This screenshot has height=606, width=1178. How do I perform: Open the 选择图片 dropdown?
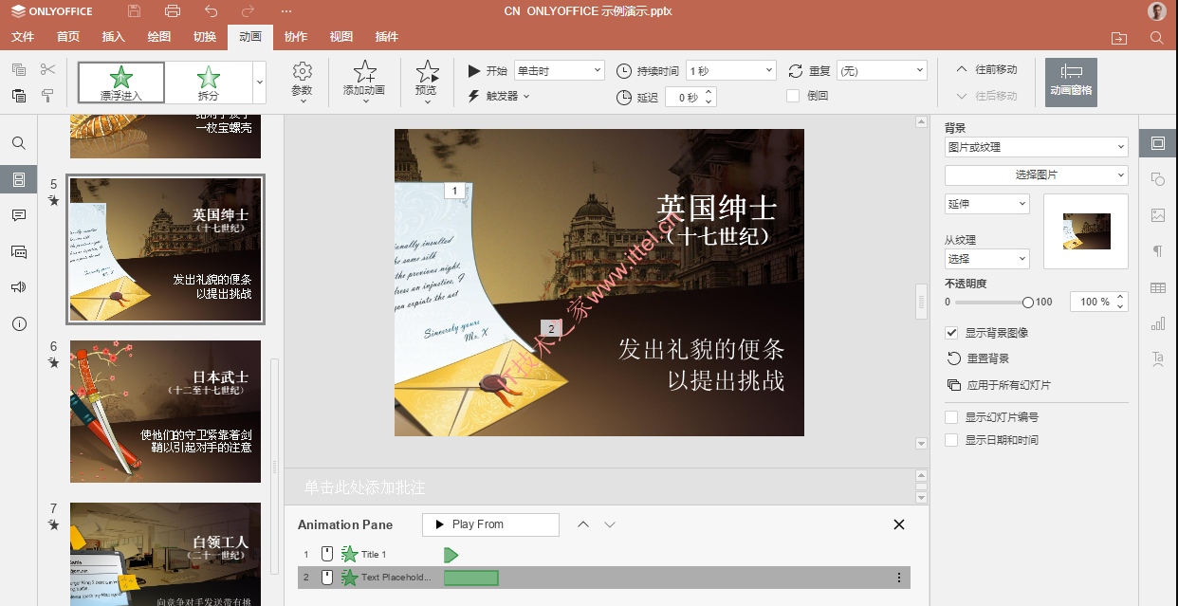pos(1037,175)
